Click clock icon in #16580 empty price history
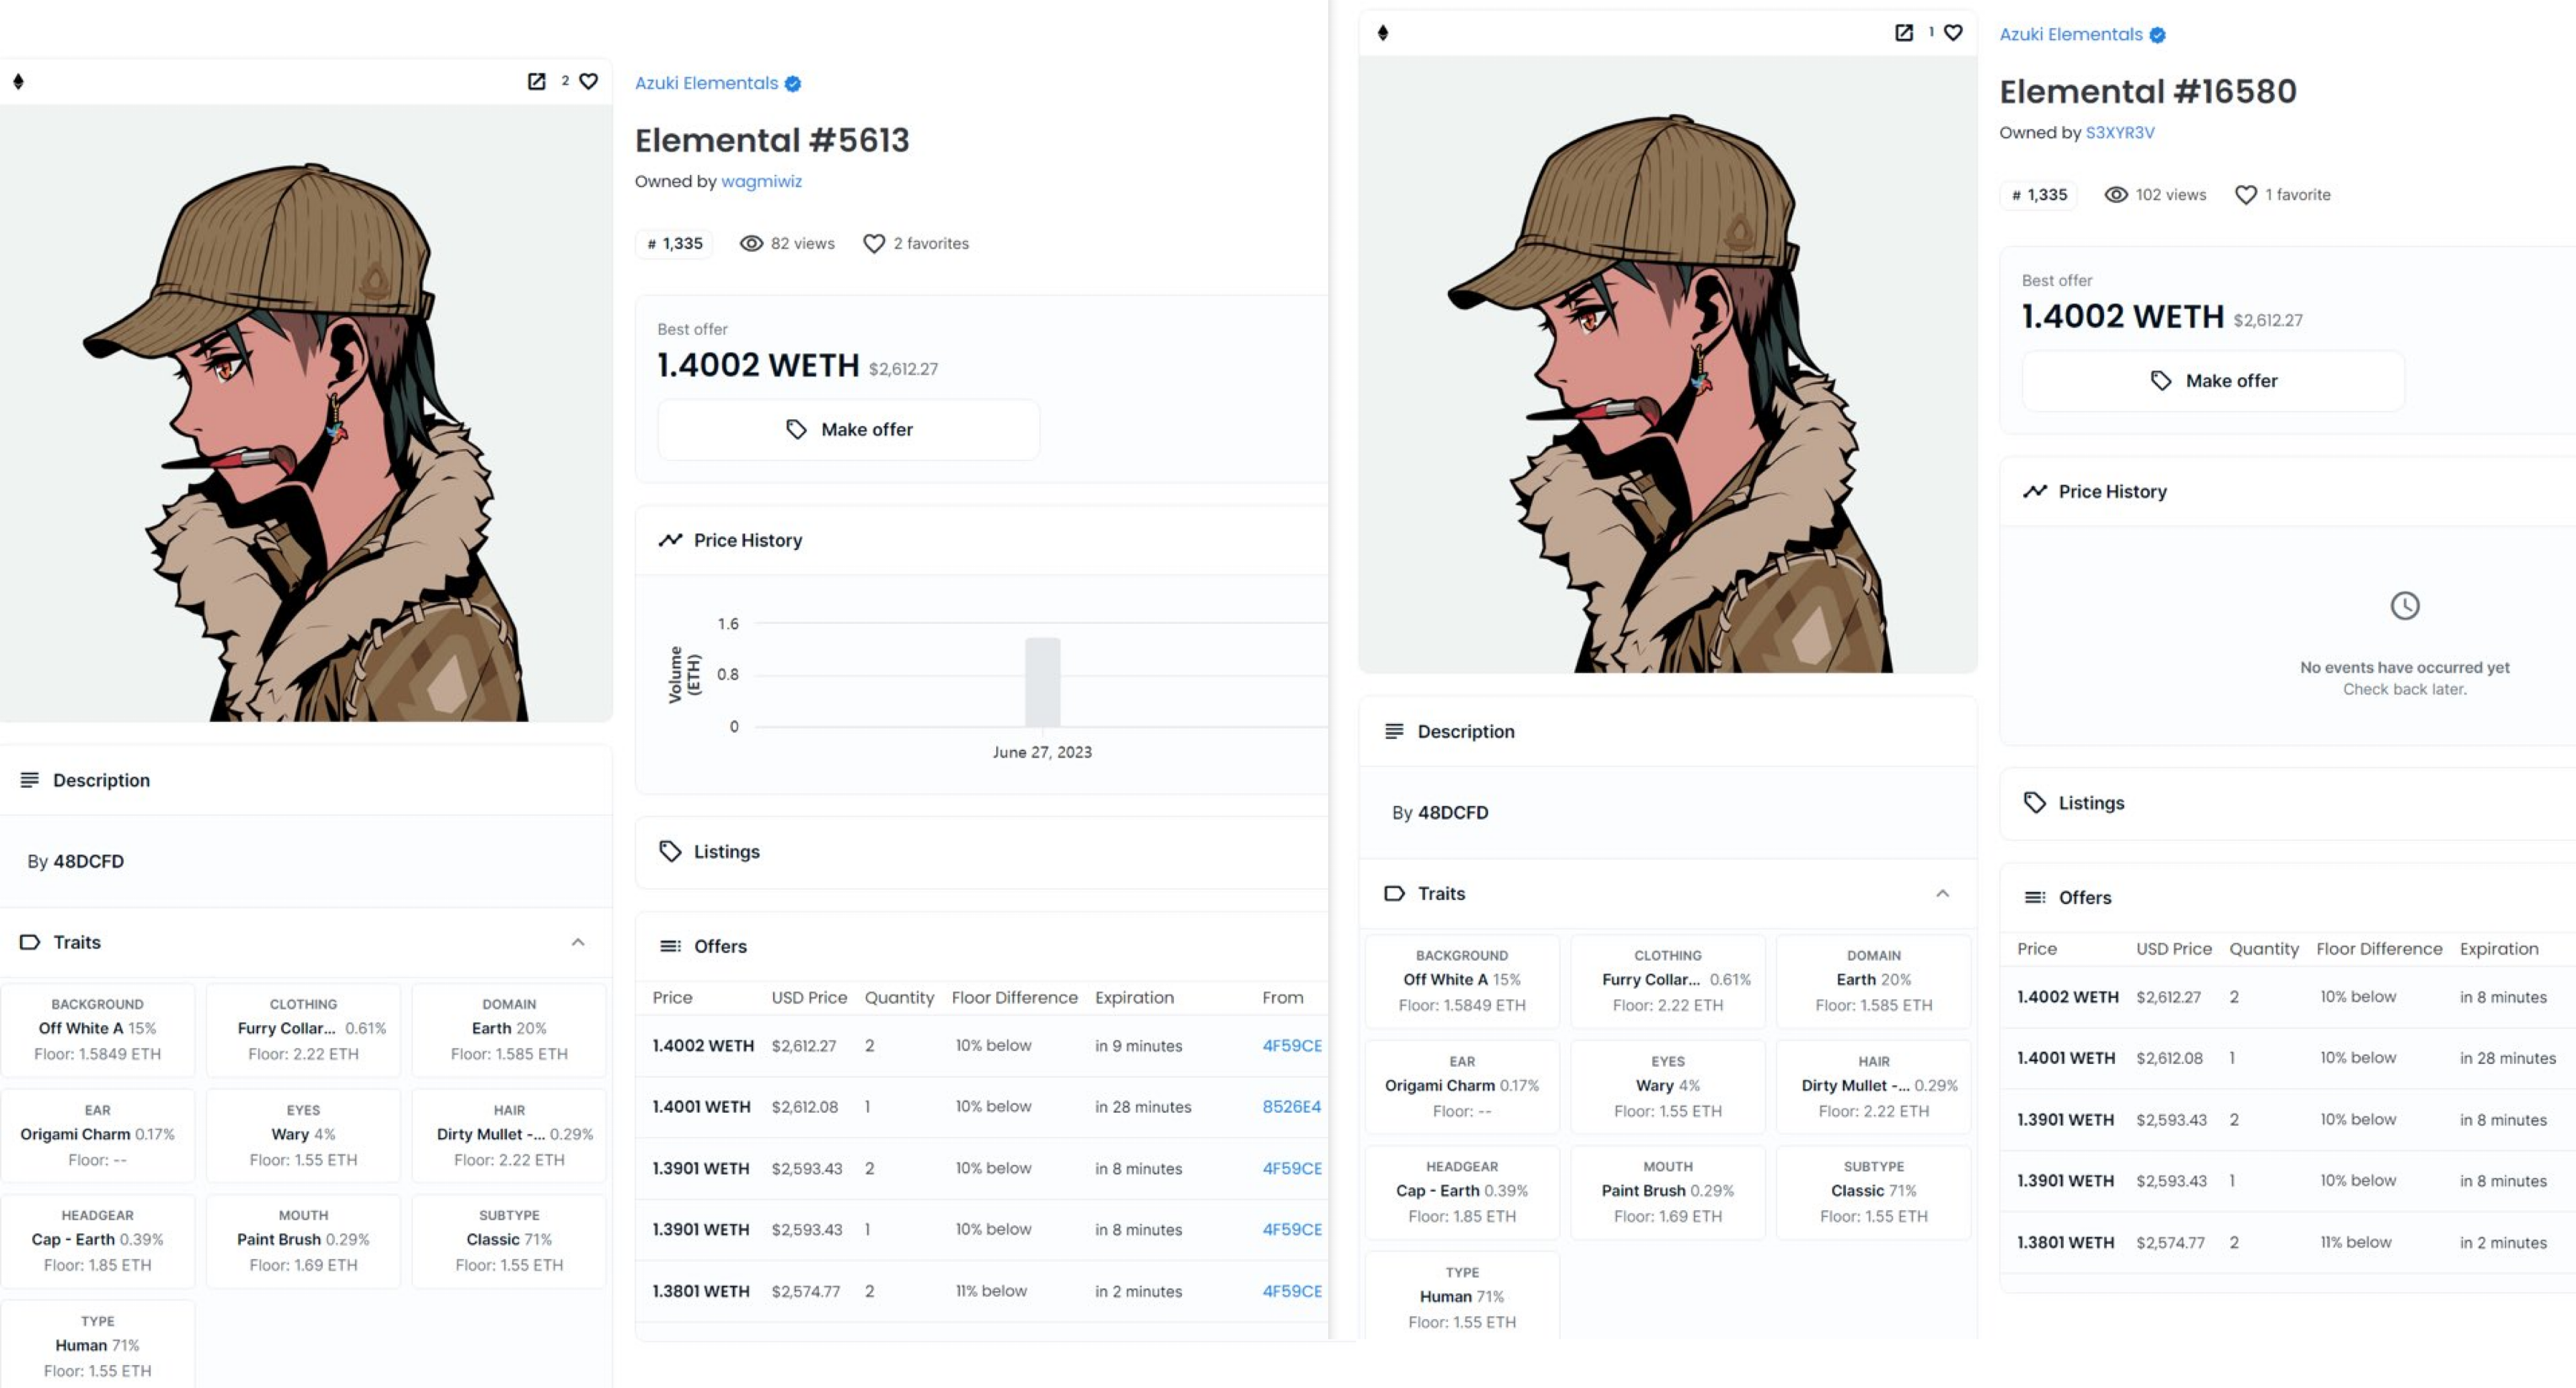Screen dimensions: 2576x1388 pyautogui.click(x=2405, y=606)
